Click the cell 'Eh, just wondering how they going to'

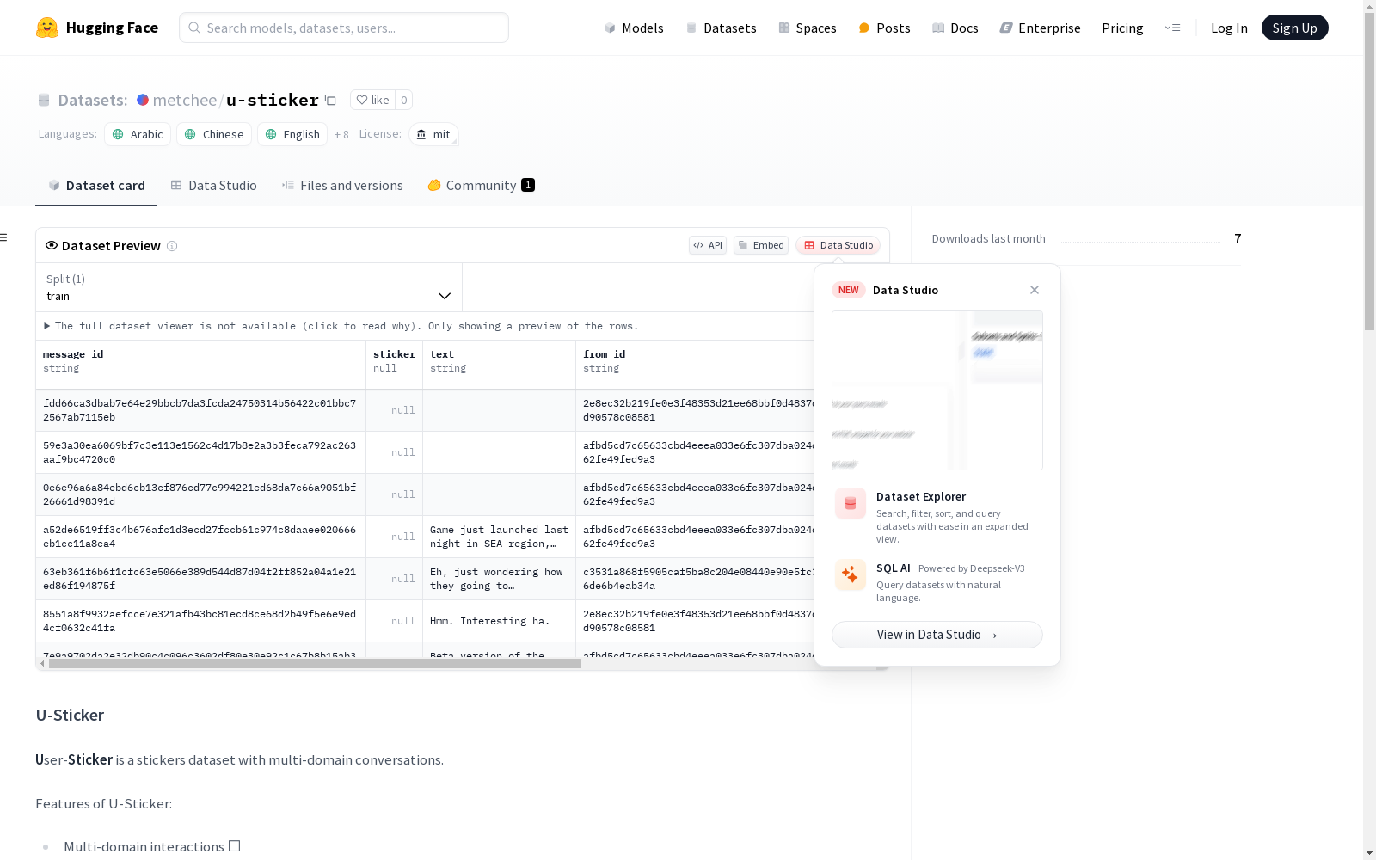coord(500,579)
